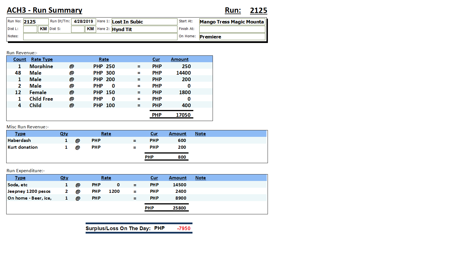Viewport: 451px width, 257px height.
Task: Click the Run No field containing 2125
Action: [x=35, y=22]
